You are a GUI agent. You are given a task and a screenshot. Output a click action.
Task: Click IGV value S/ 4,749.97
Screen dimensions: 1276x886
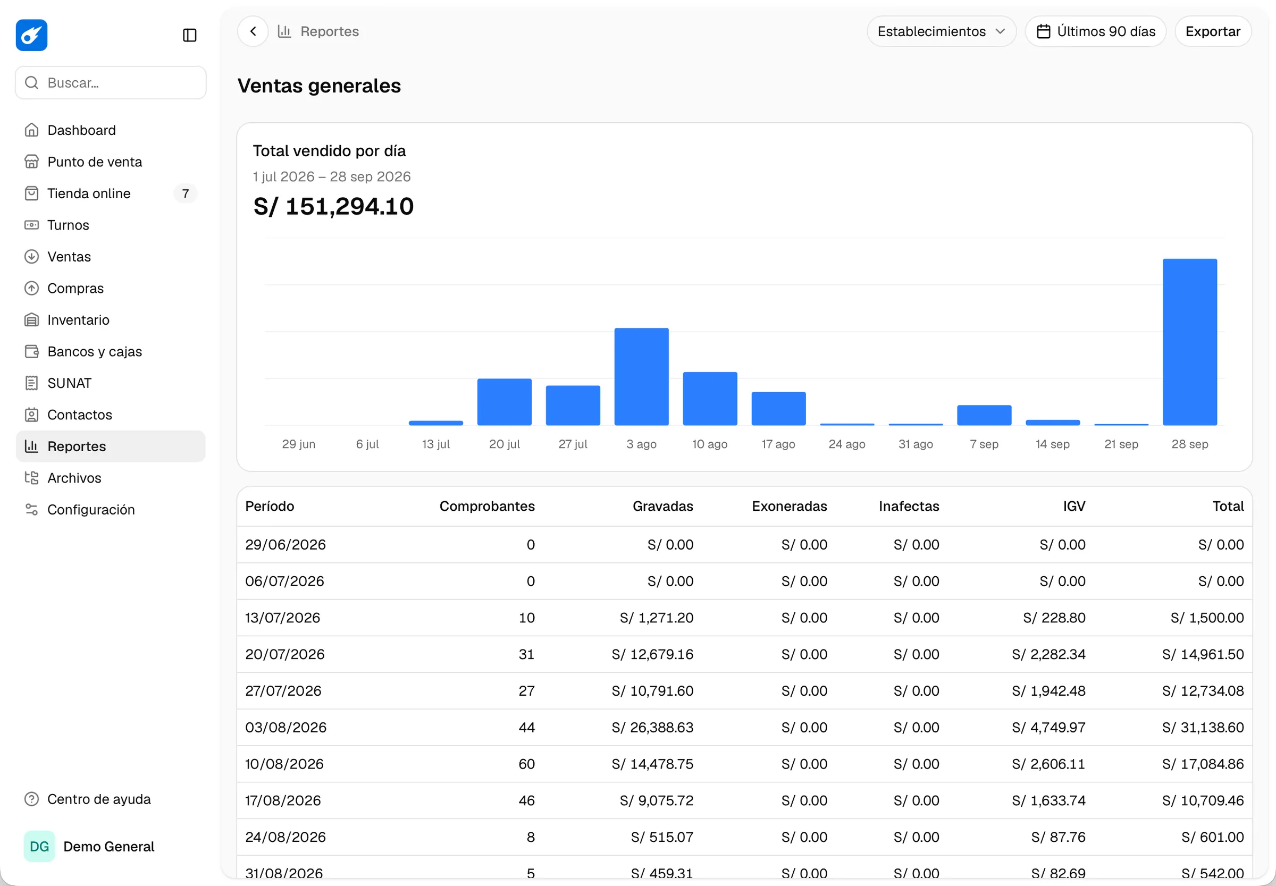(1048, 727)
